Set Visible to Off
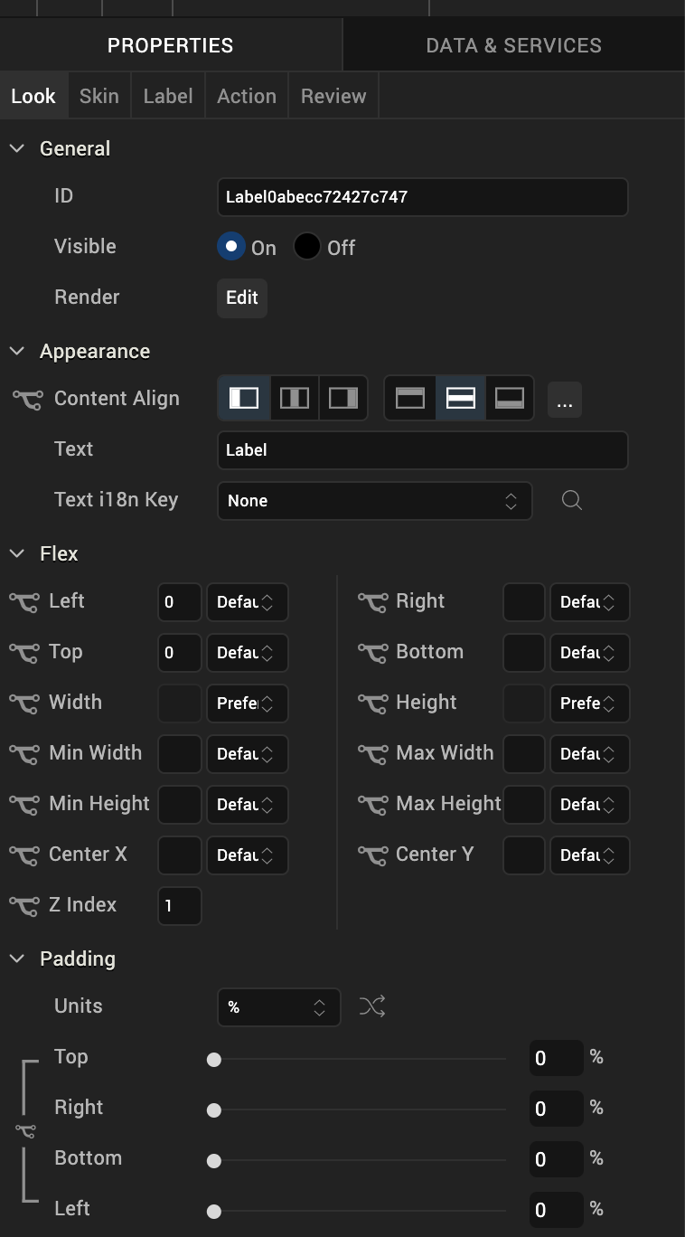The image size is (685, 1237). (x=307, y=247)
